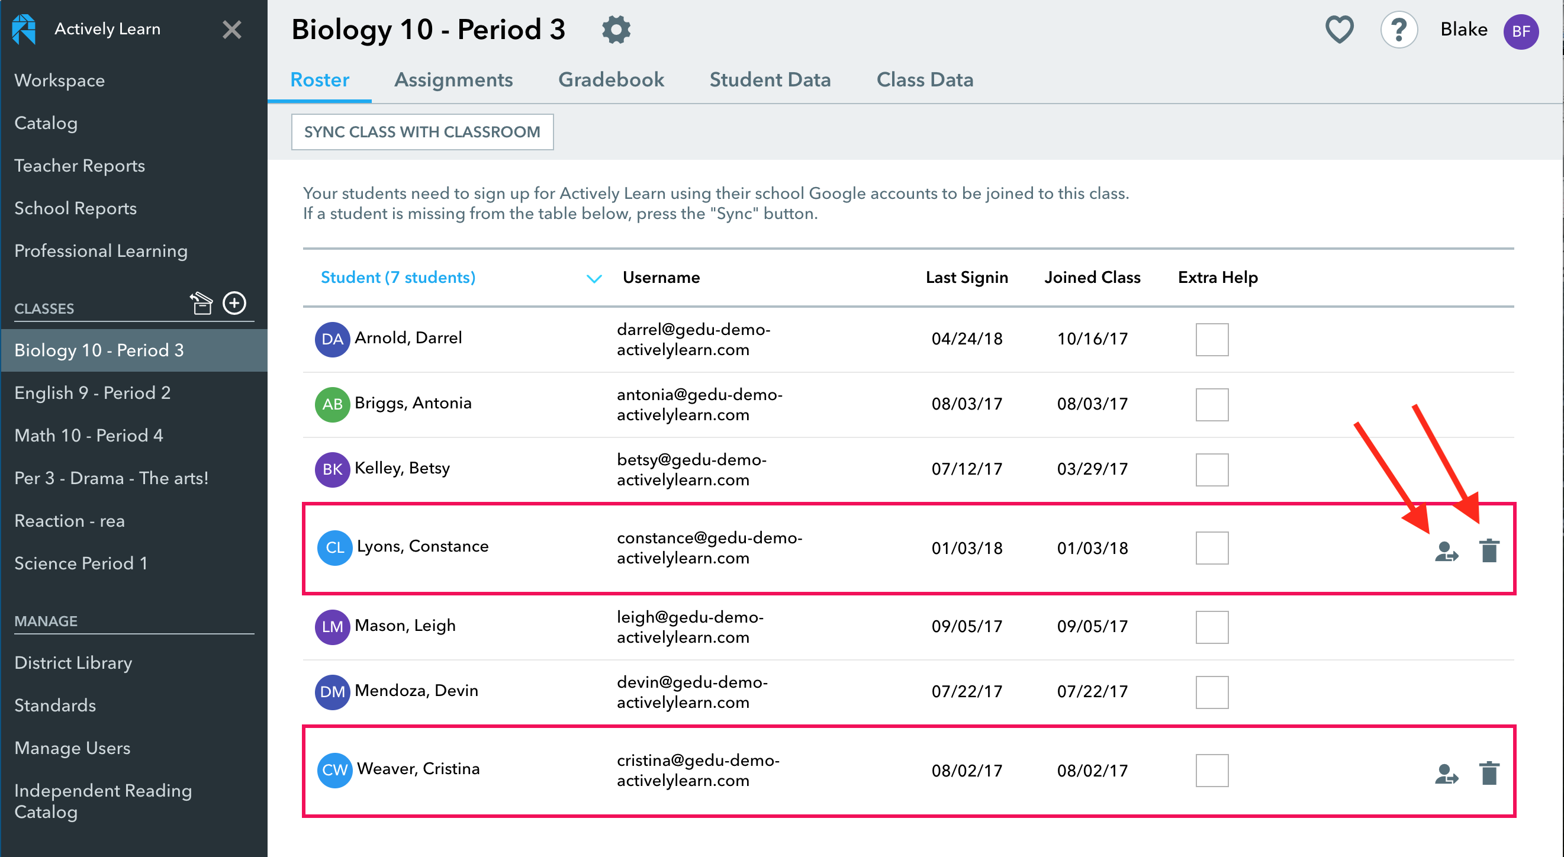Click the archive classes box icon
Viewport: 1564px width, 857px height.
pyautogui.click(x=201, y=303)
